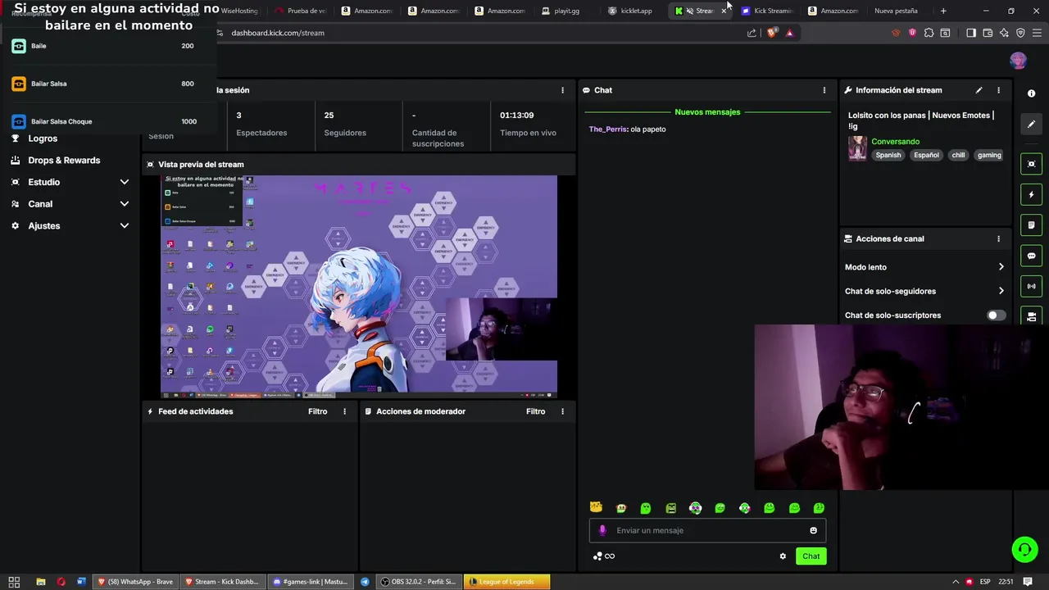Click the Enviar un mensaje input field
Image resolution: width=1049 pixels, height=590 pixels.
(x=707, y=530)
